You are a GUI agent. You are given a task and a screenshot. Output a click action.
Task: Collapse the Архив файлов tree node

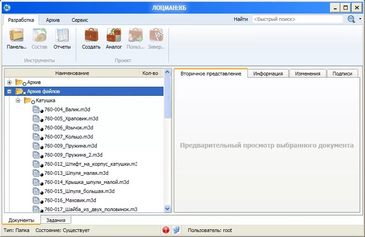click(x=10, y=92)
